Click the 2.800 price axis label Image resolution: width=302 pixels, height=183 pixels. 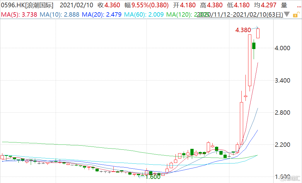coord(282,113)
